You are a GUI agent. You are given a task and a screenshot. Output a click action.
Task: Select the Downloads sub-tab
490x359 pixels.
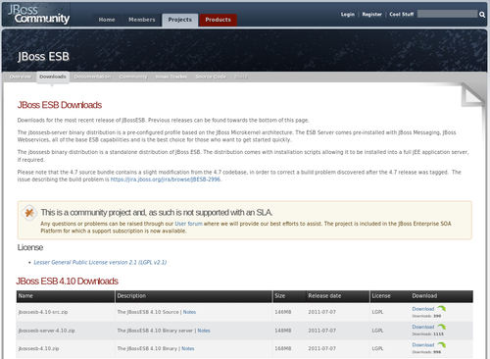click(53, 77)
